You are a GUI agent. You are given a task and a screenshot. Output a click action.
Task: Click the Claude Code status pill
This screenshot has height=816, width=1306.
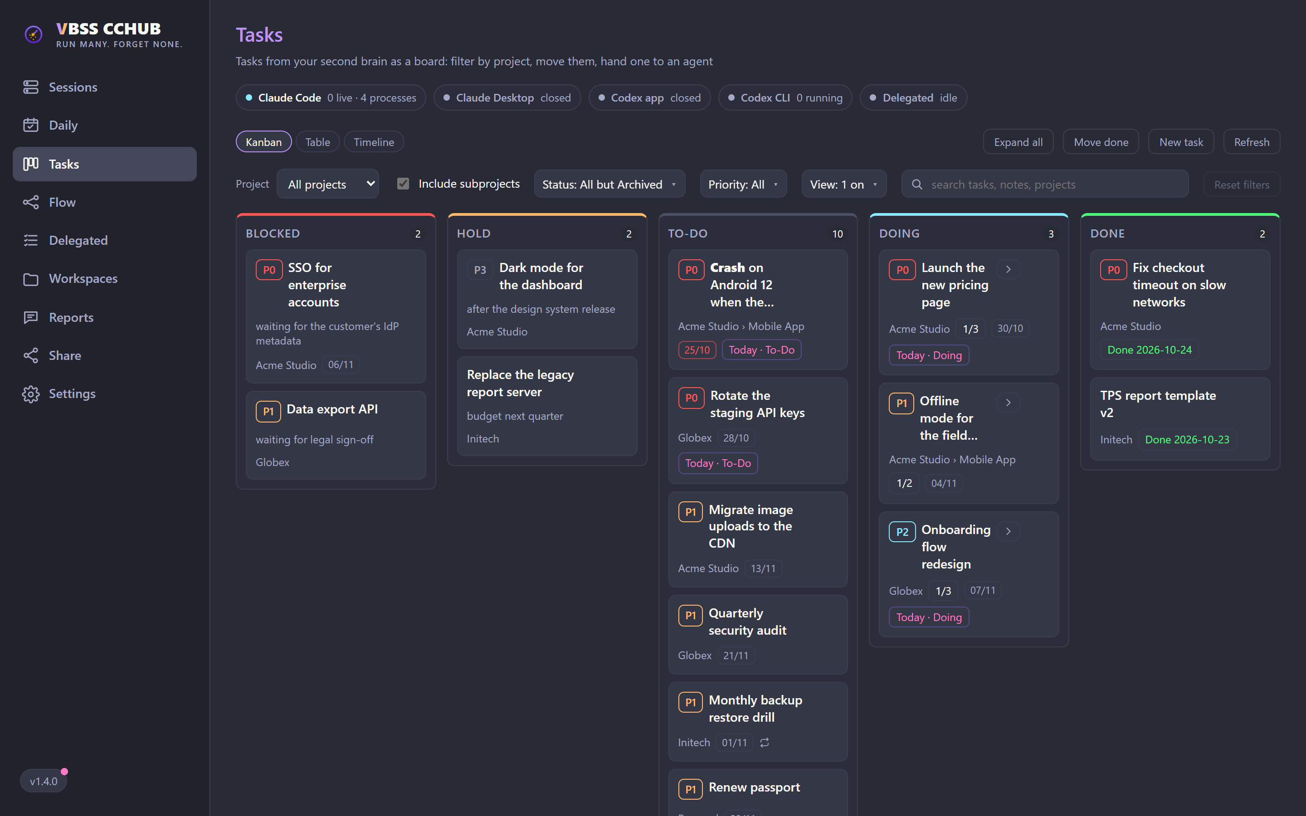click(331, 97)
